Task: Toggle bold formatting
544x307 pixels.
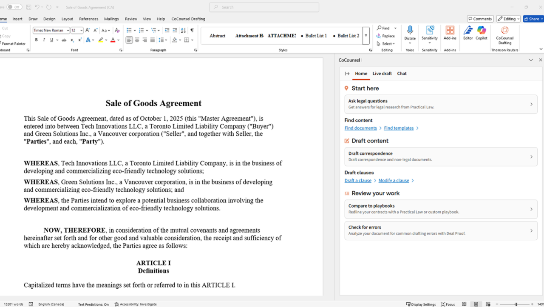Action: (x=37, y=40)
